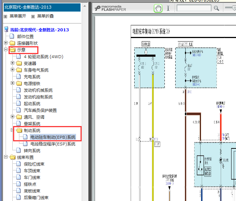Click the 部件位置 document icon
The height and width of the screenshot is (201, 236).
pyautogui.click(x=12, y=36)
